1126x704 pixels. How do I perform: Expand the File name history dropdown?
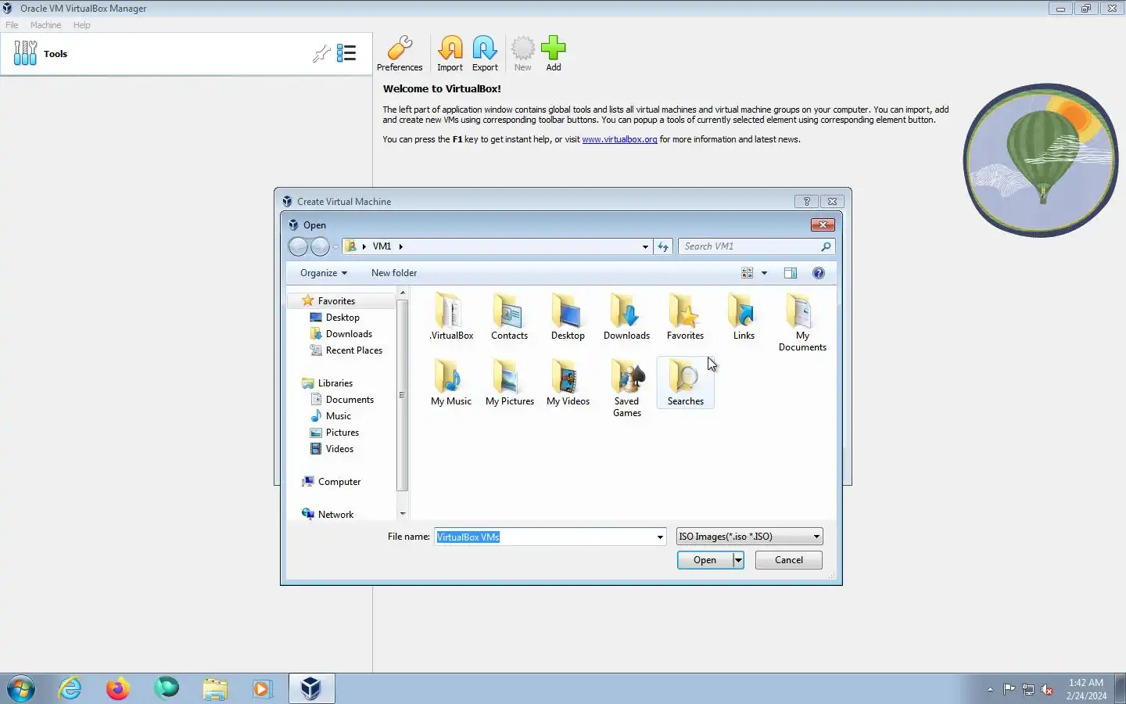(660, 537)
